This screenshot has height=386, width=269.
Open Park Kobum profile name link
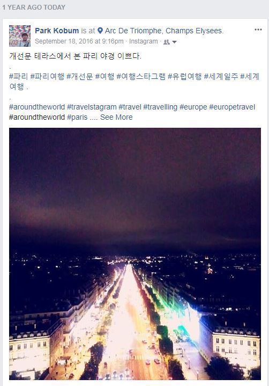click(x=57, y=31)
